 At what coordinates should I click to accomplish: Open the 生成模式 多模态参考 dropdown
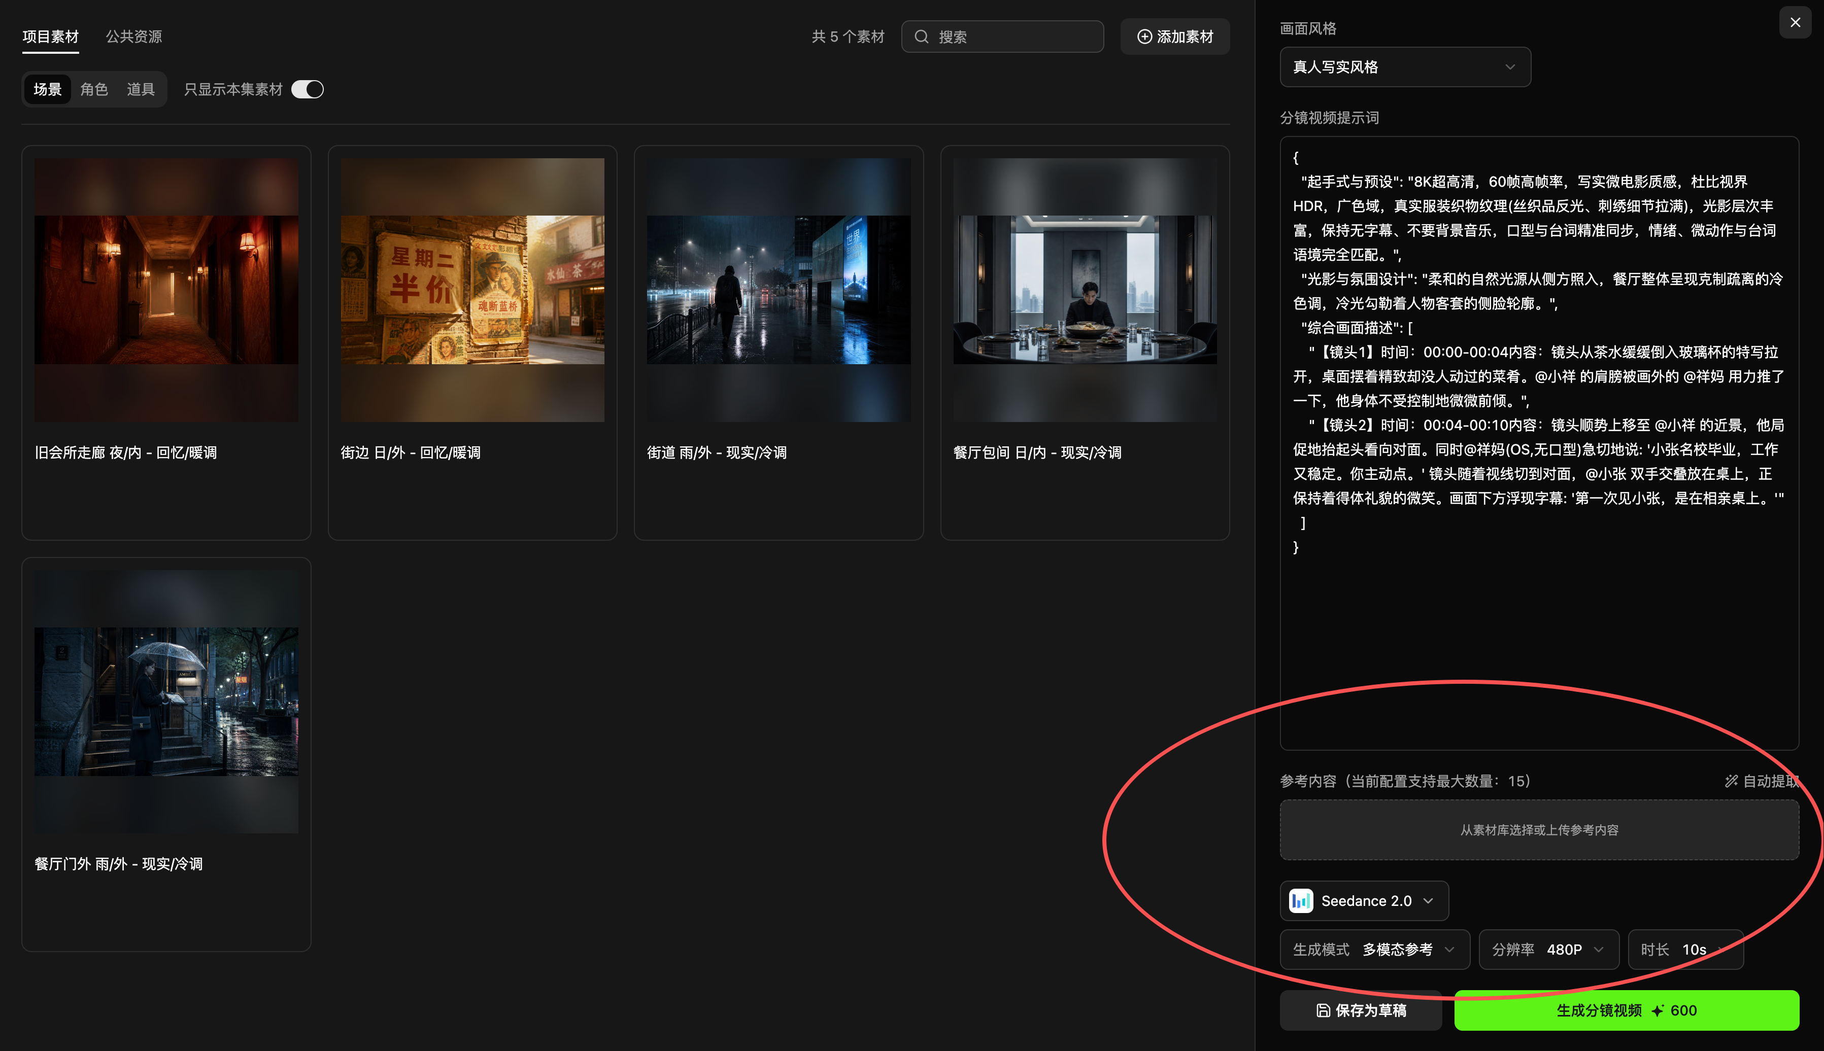pyautogui.click(x=1375, y=949)
